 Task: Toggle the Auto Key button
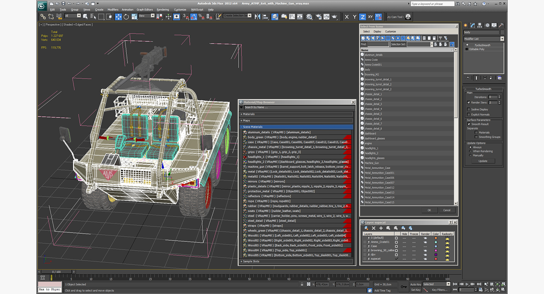[x=416, y=284]
